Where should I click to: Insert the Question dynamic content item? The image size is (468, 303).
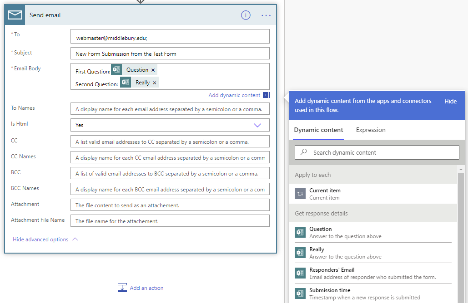(321, 232)
